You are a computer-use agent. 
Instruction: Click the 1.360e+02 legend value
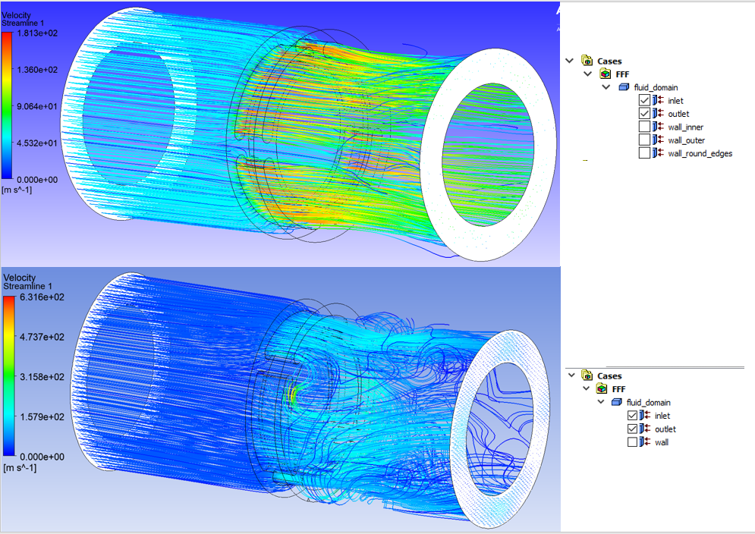37,70
